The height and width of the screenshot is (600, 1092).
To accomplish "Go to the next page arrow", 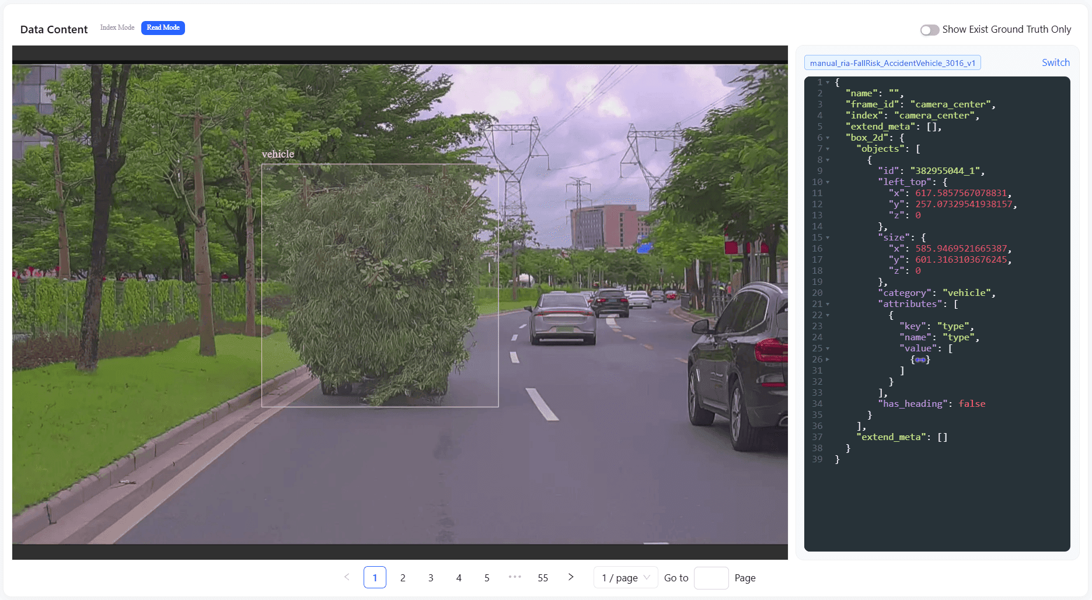I will click(571, 577).
